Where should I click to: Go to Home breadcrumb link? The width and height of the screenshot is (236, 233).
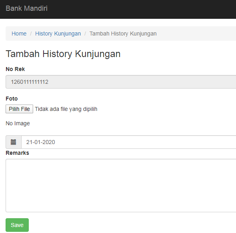coord(19,34)
